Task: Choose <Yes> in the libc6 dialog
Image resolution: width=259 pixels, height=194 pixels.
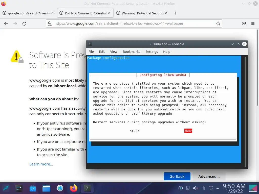Action: tap(135, 131)
